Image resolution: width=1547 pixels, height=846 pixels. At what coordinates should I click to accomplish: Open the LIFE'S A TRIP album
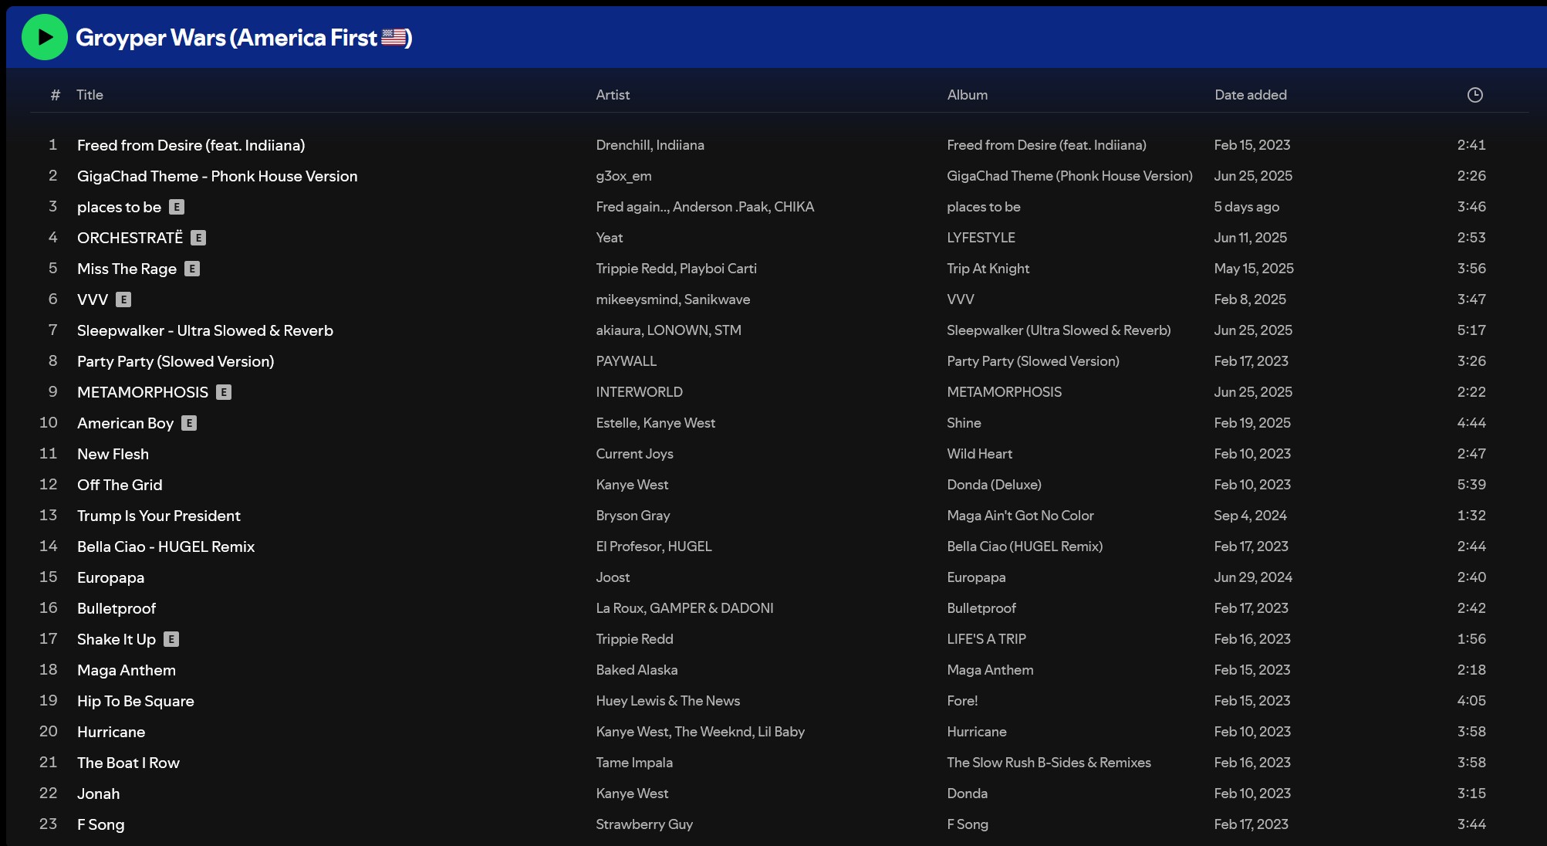coord(986,639)
